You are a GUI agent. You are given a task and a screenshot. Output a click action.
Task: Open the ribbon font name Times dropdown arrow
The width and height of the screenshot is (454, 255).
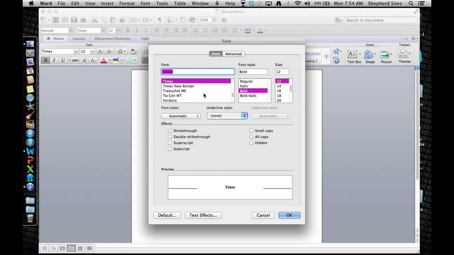(x=76, y=51)
